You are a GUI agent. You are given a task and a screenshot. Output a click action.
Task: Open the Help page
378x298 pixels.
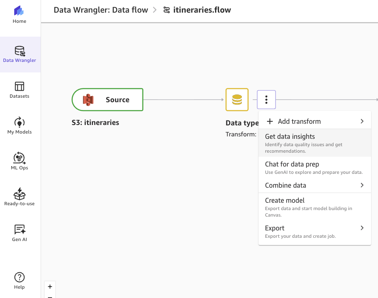point(19,281)
